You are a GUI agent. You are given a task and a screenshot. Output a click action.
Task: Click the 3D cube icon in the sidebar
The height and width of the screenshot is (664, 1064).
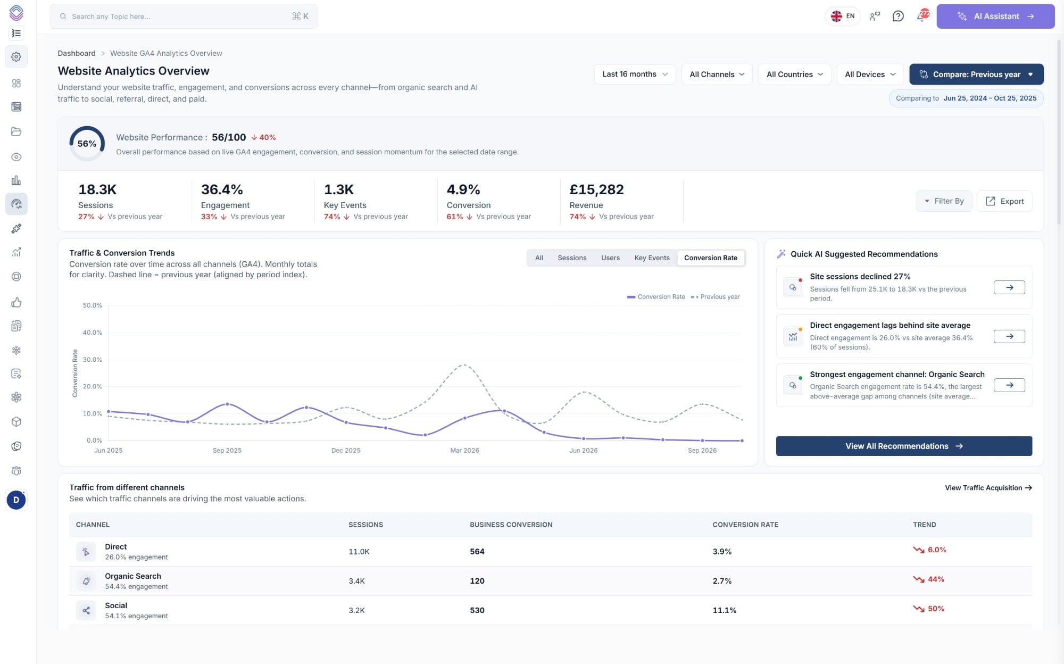16,422
